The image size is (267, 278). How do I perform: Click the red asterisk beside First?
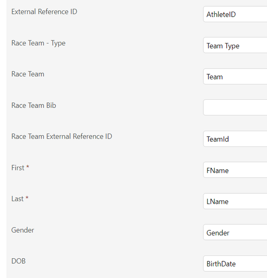28,167
